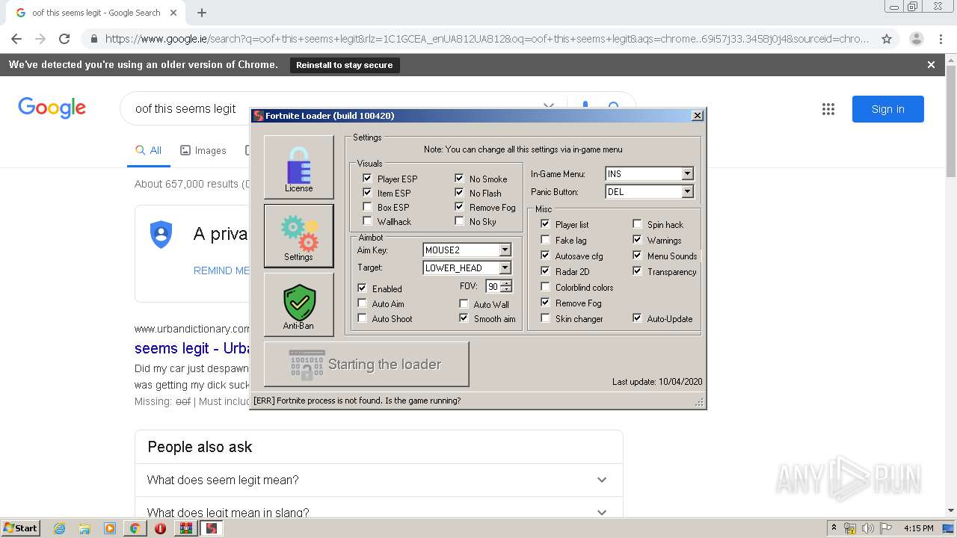Enable the Skin changer checkbox
This screenshot has width=957, height=538.
coord(545,318)
